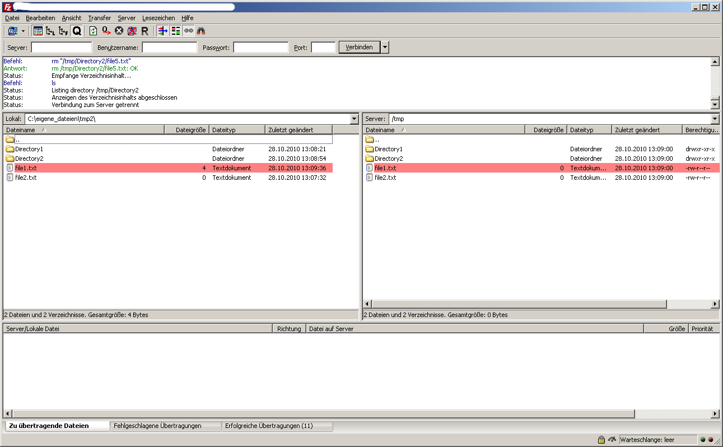Focus the Port input field

pos(324,48)
